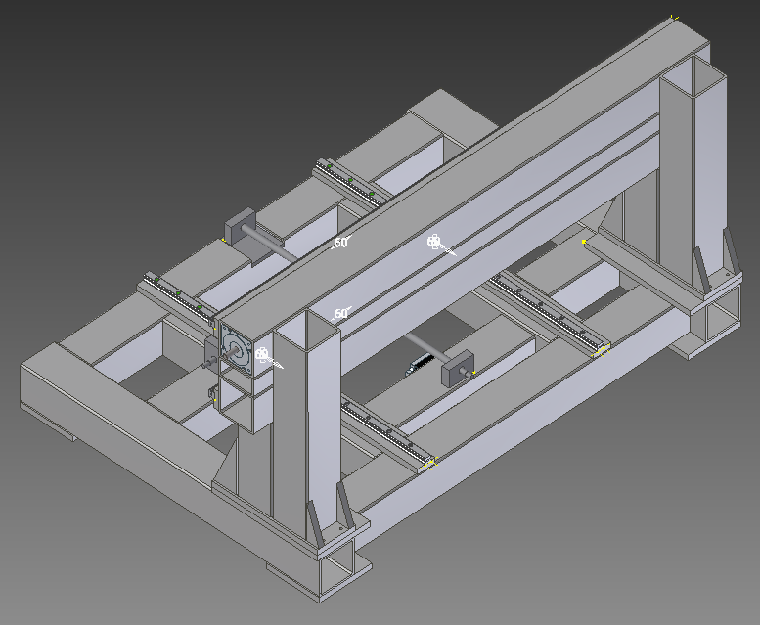Select the yellow point at rear cross member

click(x=585, y=242)
